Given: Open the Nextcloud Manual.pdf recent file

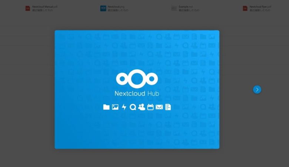Looking at the screenshot, I should point(41,8).
